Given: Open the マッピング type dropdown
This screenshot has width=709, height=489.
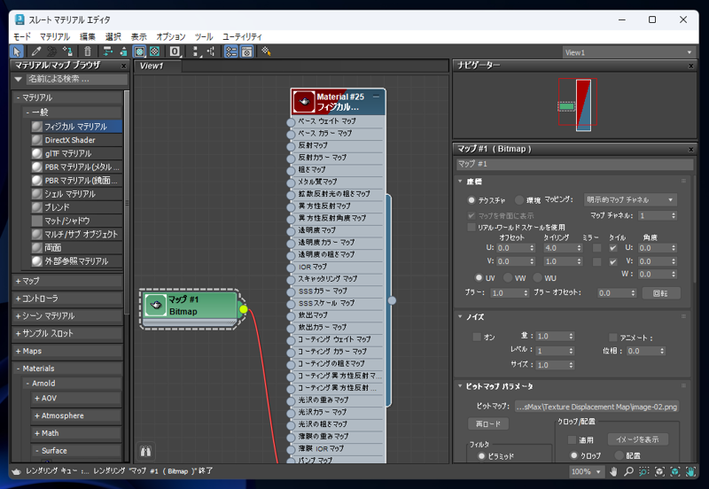Looking at the screenshot, I should [630, 199].
